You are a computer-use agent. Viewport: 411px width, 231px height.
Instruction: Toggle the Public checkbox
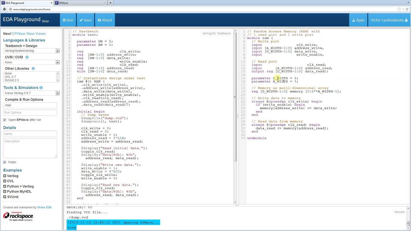(4, 162)
